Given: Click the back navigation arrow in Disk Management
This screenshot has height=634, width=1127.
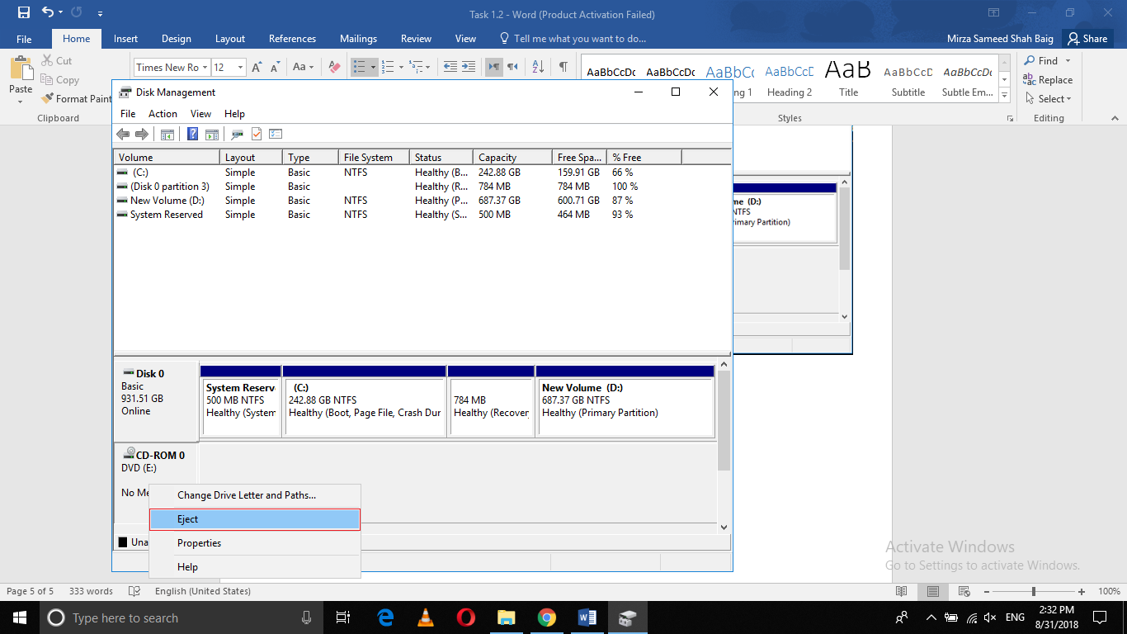Looking at the screenshot, I should 122,134.
